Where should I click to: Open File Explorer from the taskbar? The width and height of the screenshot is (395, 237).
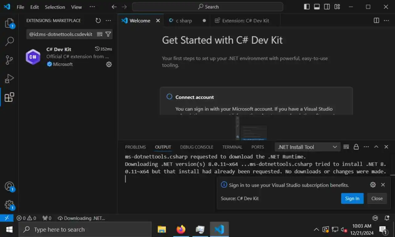162,230
